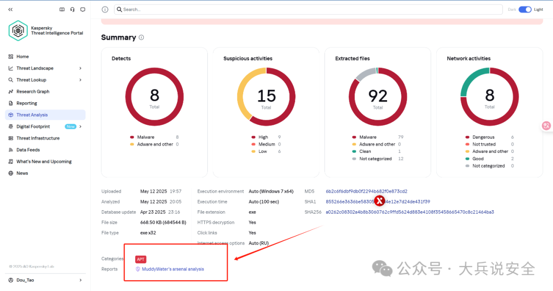Expand the Threat Lookup submenu

[x=80, y=80]
